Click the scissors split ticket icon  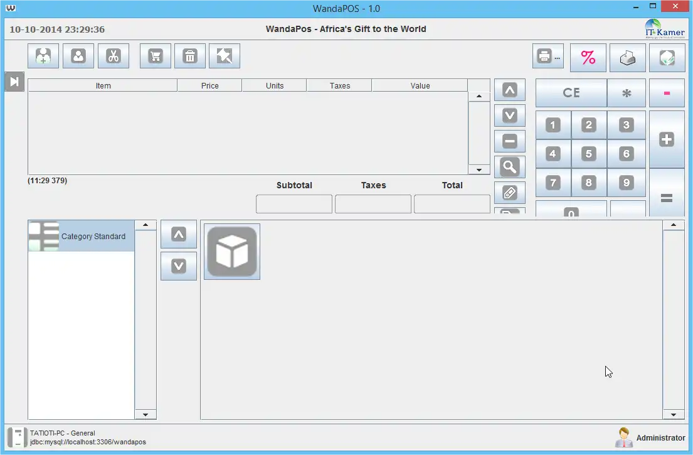tap(114, 56)
